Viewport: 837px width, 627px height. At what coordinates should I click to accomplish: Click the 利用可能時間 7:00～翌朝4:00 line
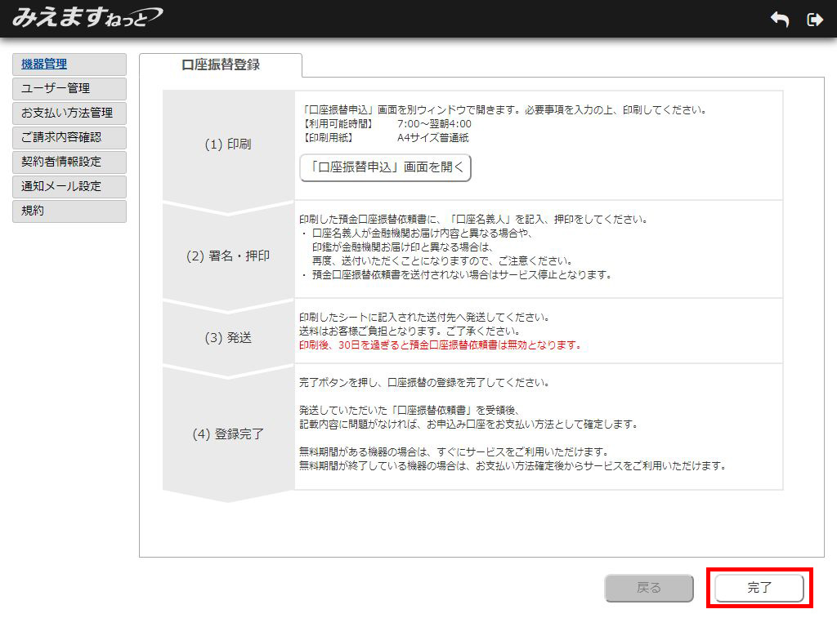coord(386,124)
